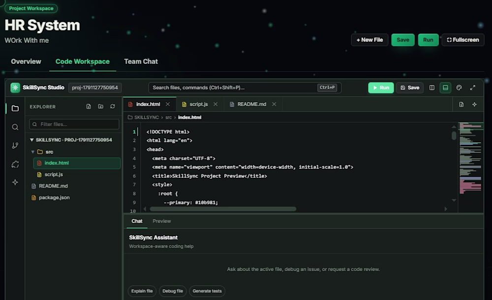Open the AI sparkle icon in the sidebar

(15, 182)
